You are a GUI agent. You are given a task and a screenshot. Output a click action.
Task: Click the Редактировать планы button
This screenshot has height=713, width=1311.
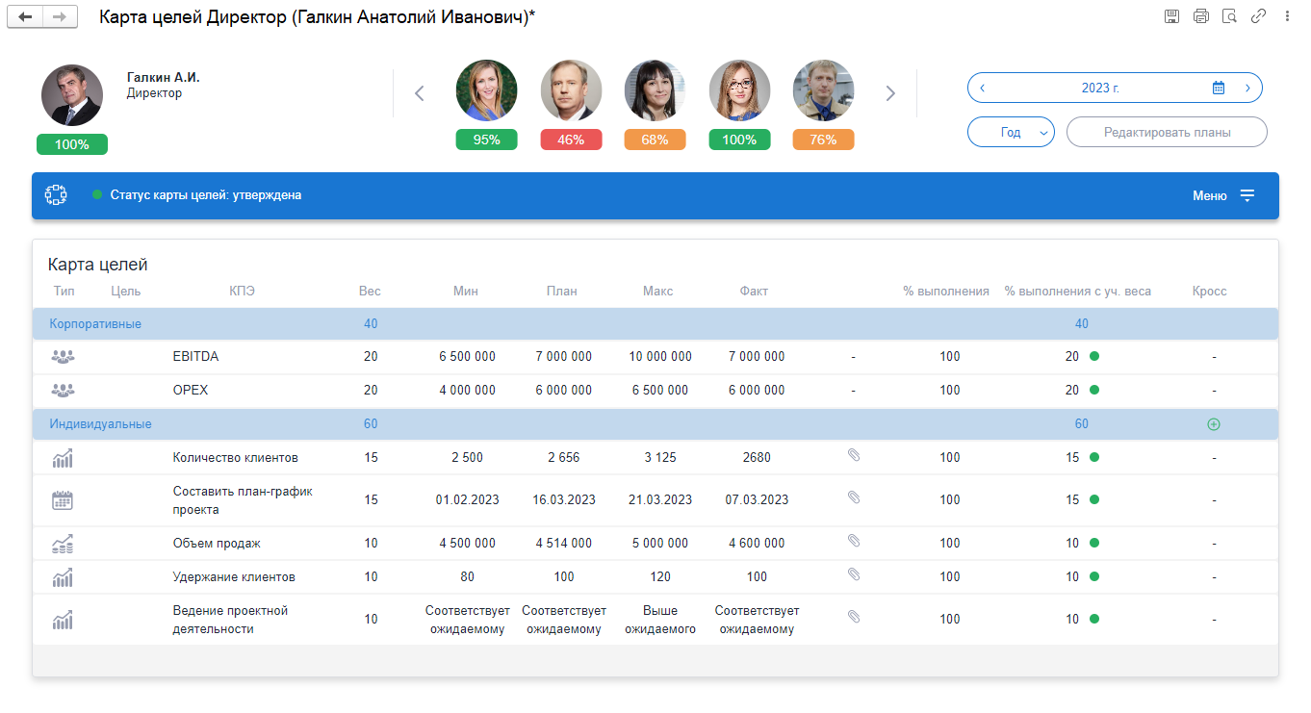1167,132
